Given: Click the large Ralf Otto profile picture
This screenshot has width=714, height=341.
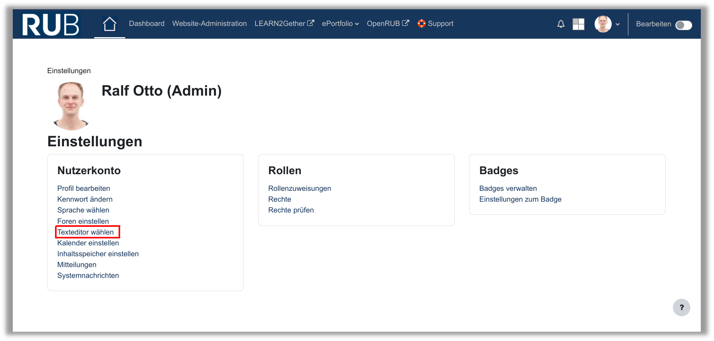Looking at the screenshot, I should click(x=71, y=106).
